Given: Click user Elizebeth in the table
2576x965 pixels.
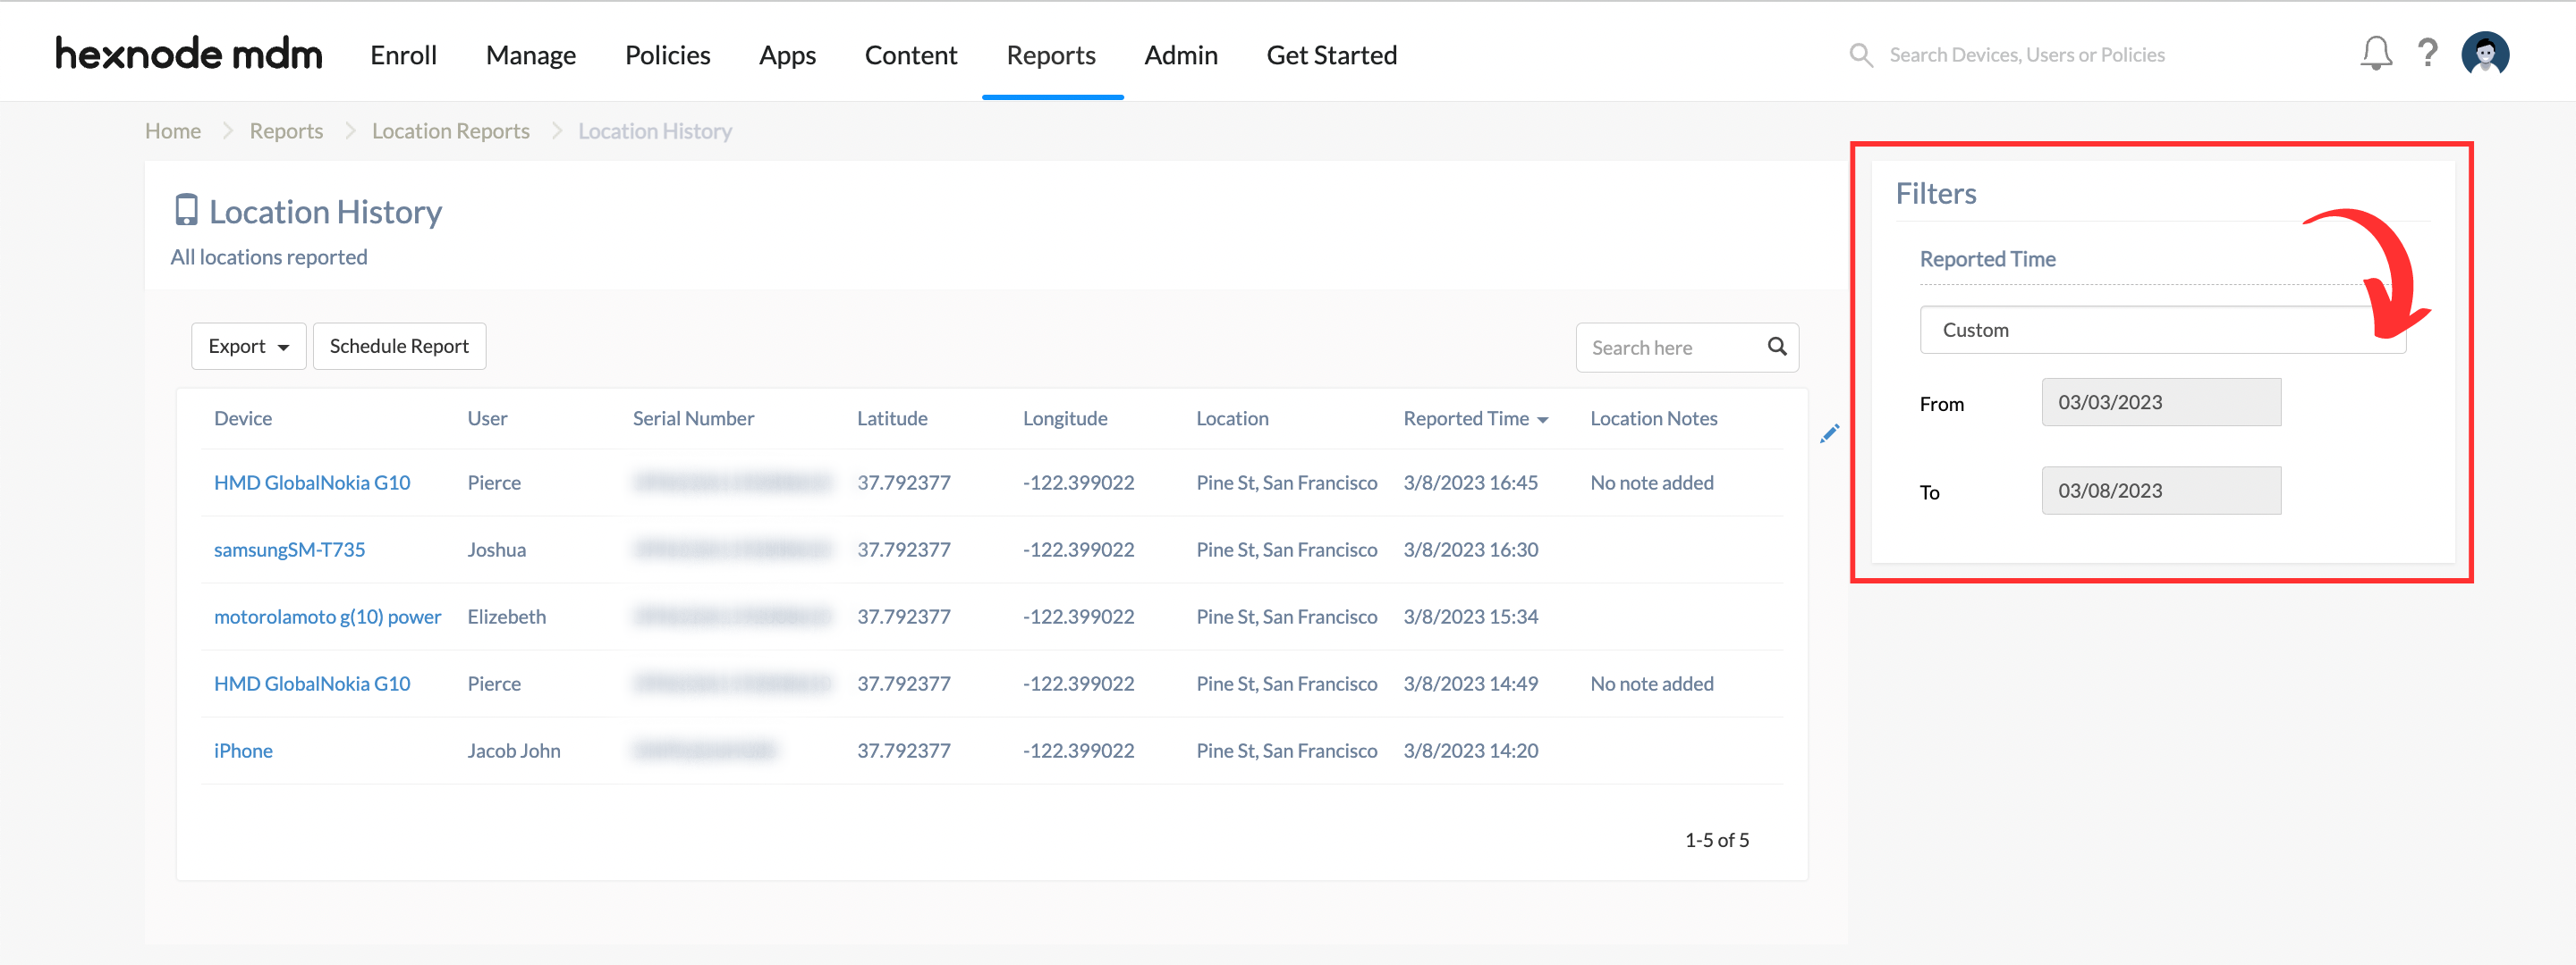Looking at the screenshot, I should (507, 617).
